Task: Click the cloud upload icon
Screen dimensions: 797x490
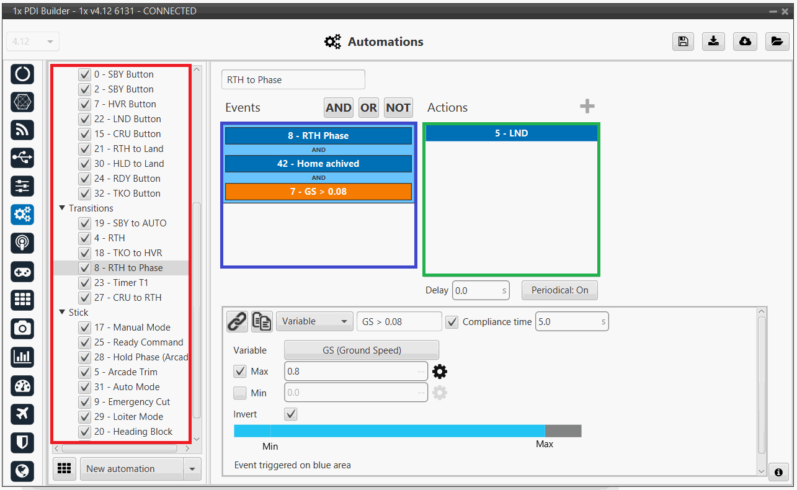Action: click(745, 42)
